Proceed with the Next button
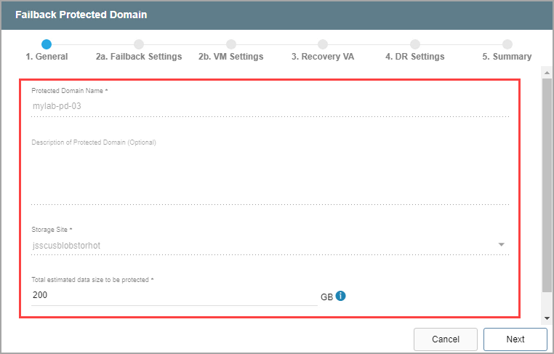554x354 pixels. click(515, 339)
